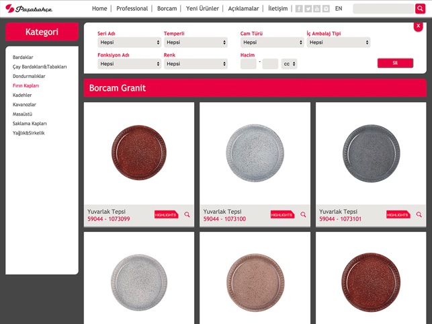Open the Professional menu item
The height and width of the screenshot is (324, 432).
[x=132, y=9]
